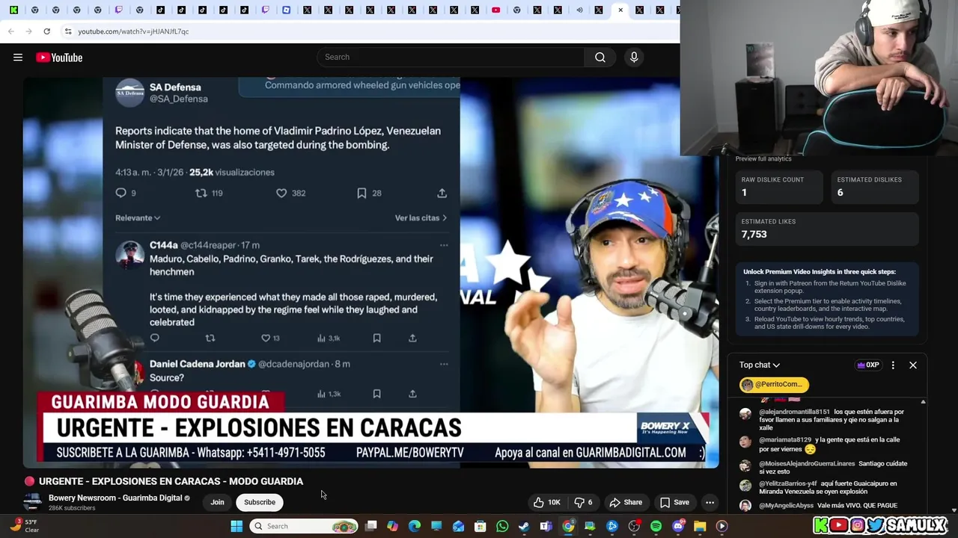The width and height of the screenshot is (958, 538).
Task: Go forward in Chrome
Action: coord(29,31)
